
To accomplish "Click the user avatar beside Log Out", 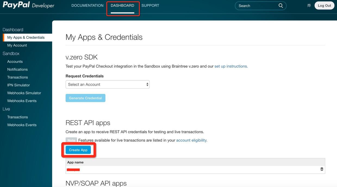I will [x=309, y=5].
